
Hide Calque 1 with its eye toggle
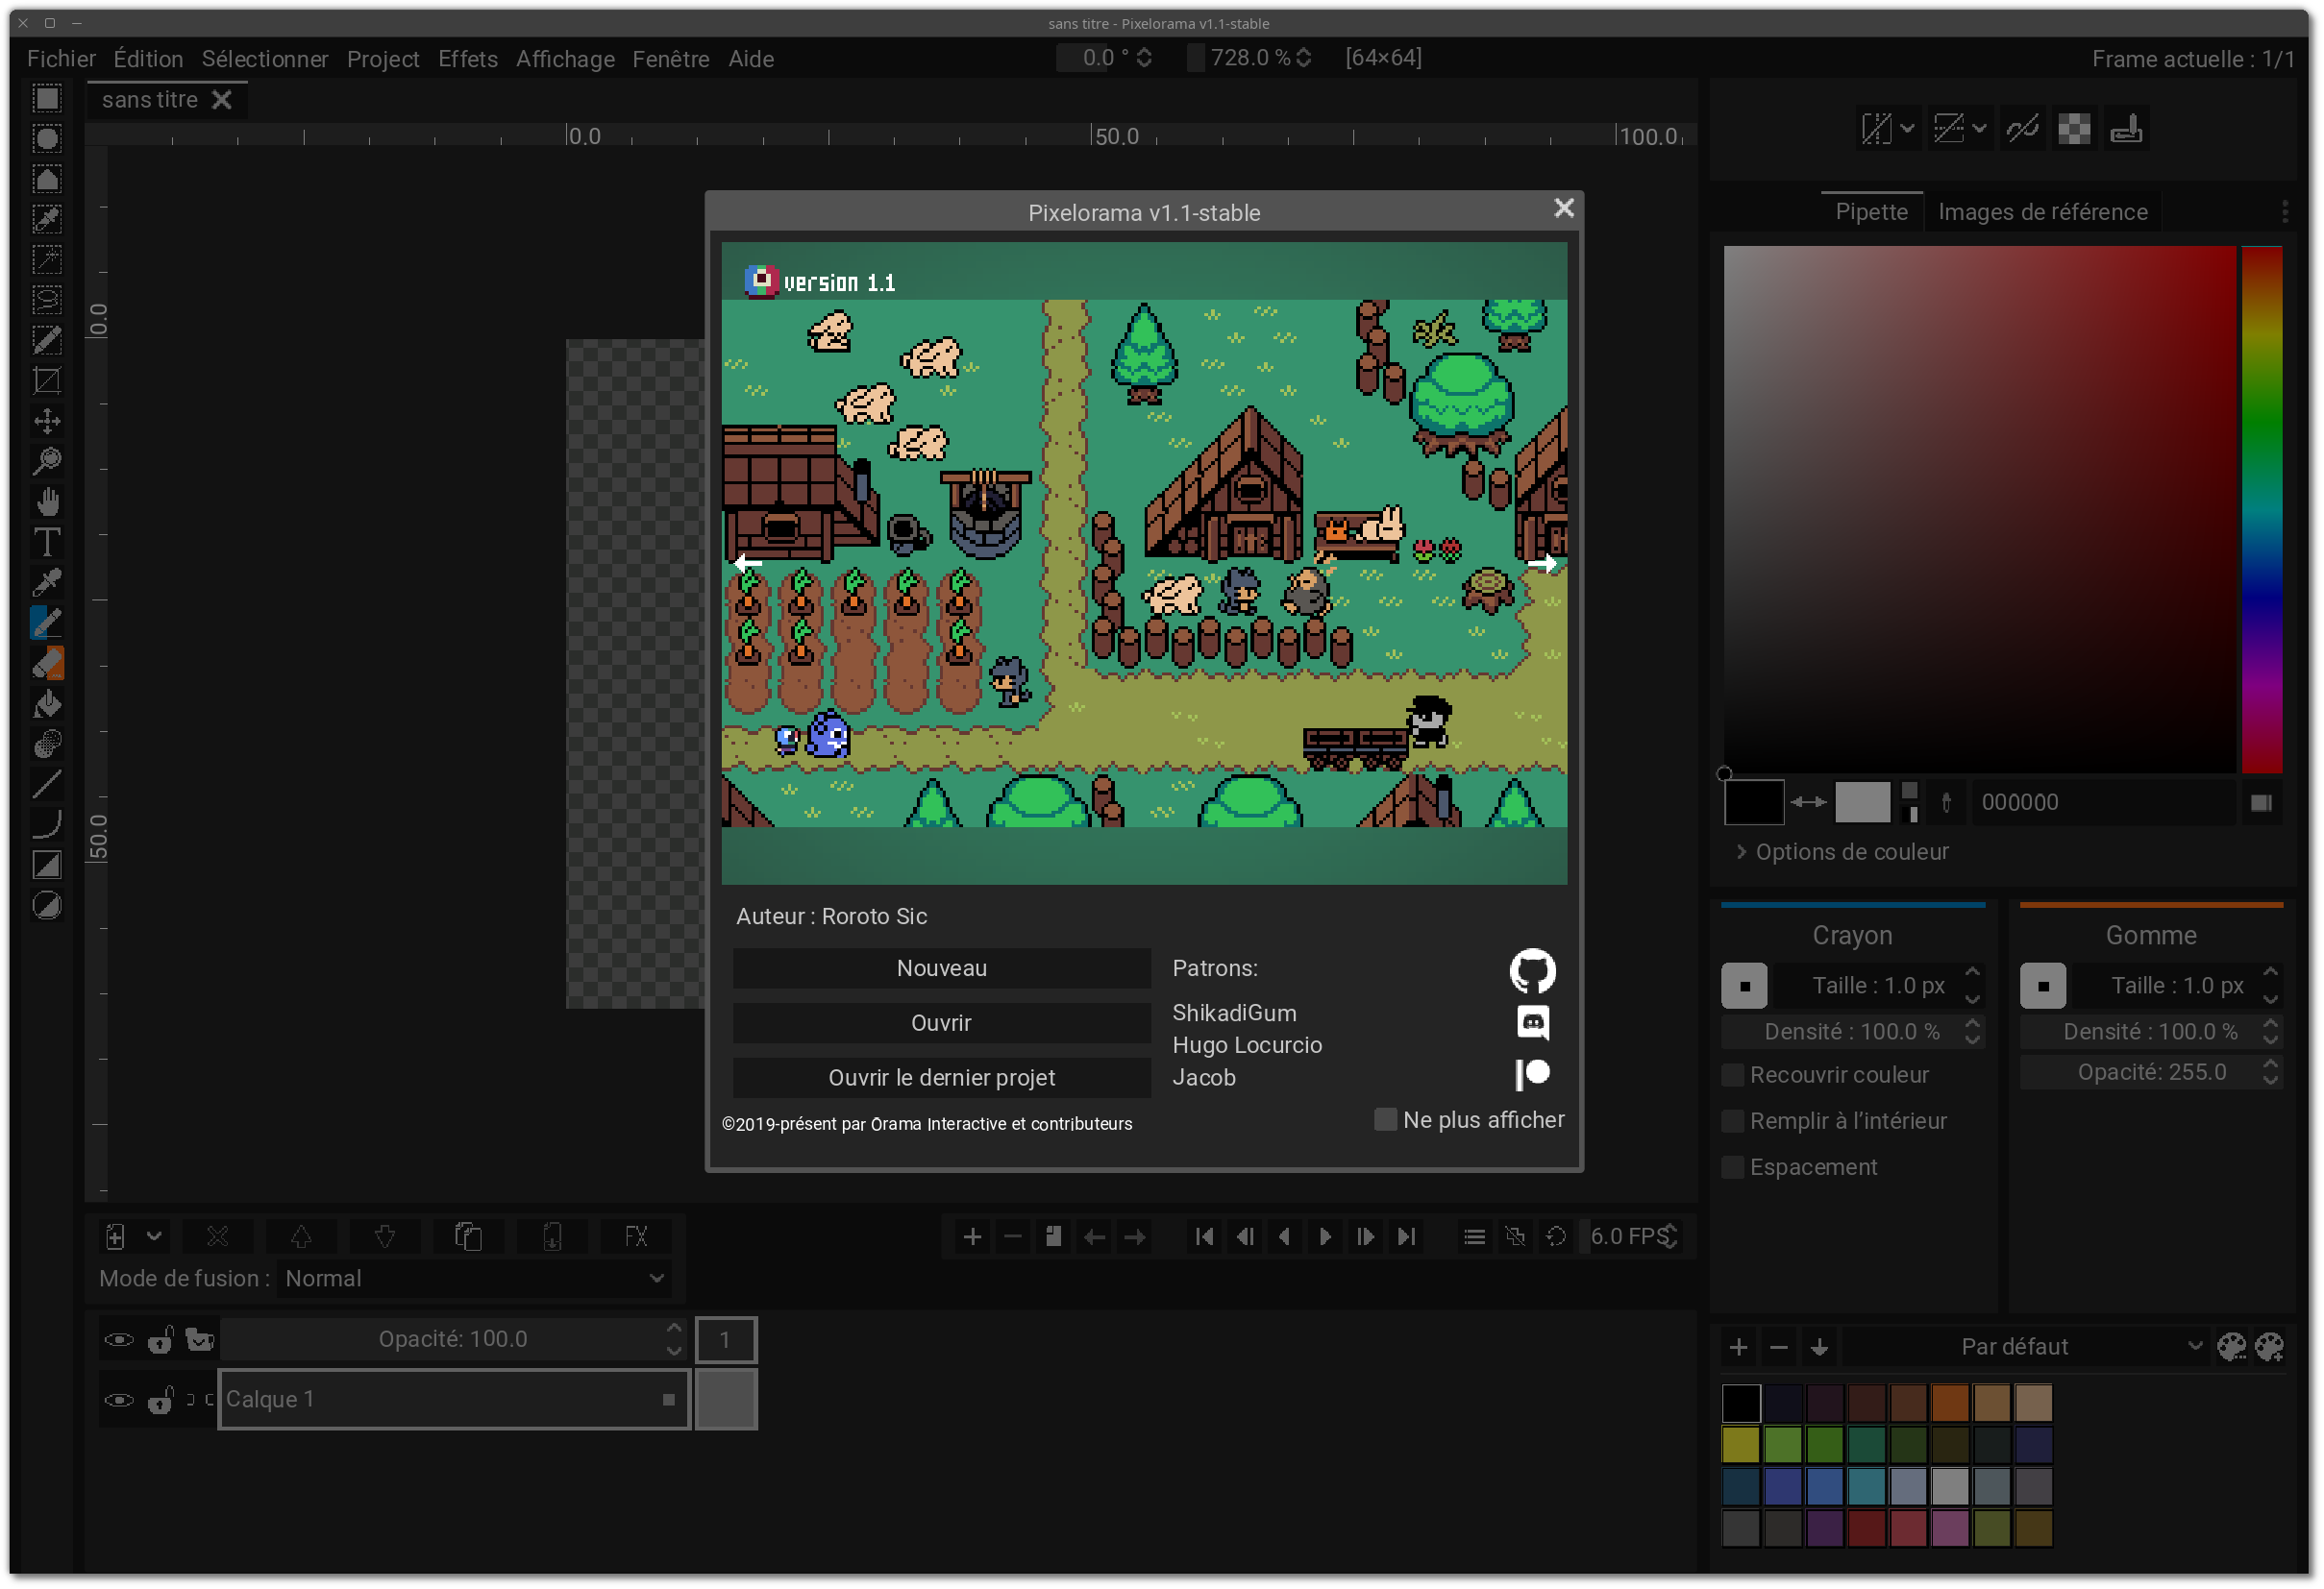[119, 1399]
